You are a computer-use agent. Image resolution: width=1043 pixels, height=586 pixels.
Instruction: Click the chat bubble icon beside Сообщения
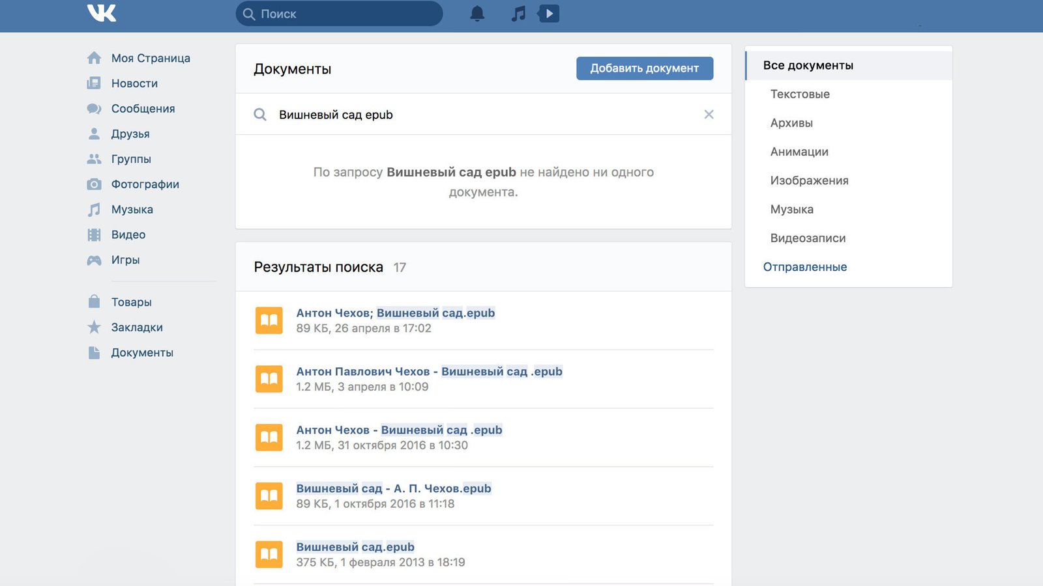pyautogui.click(x=94, y=109)
